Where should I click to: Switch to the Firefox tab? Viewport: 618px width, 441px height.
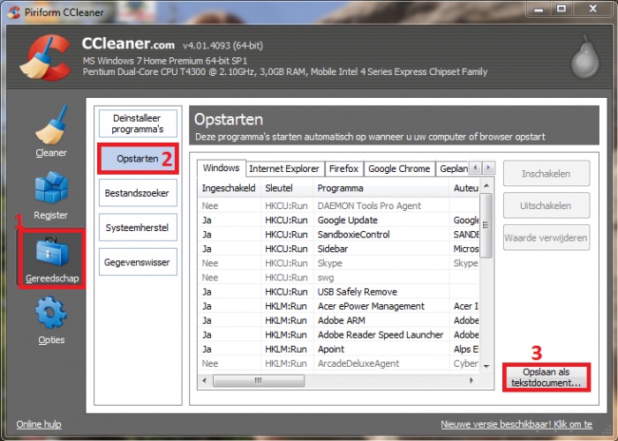point(343,169)
